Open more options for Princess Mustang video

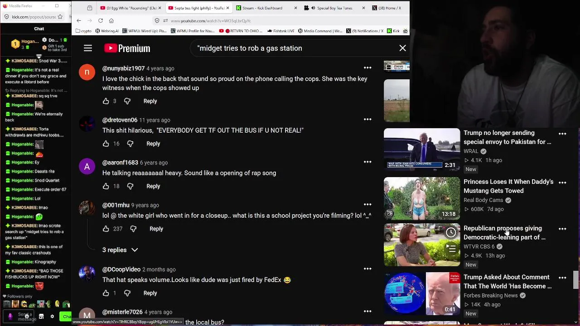pyautogui.click(x=562, y=182)
